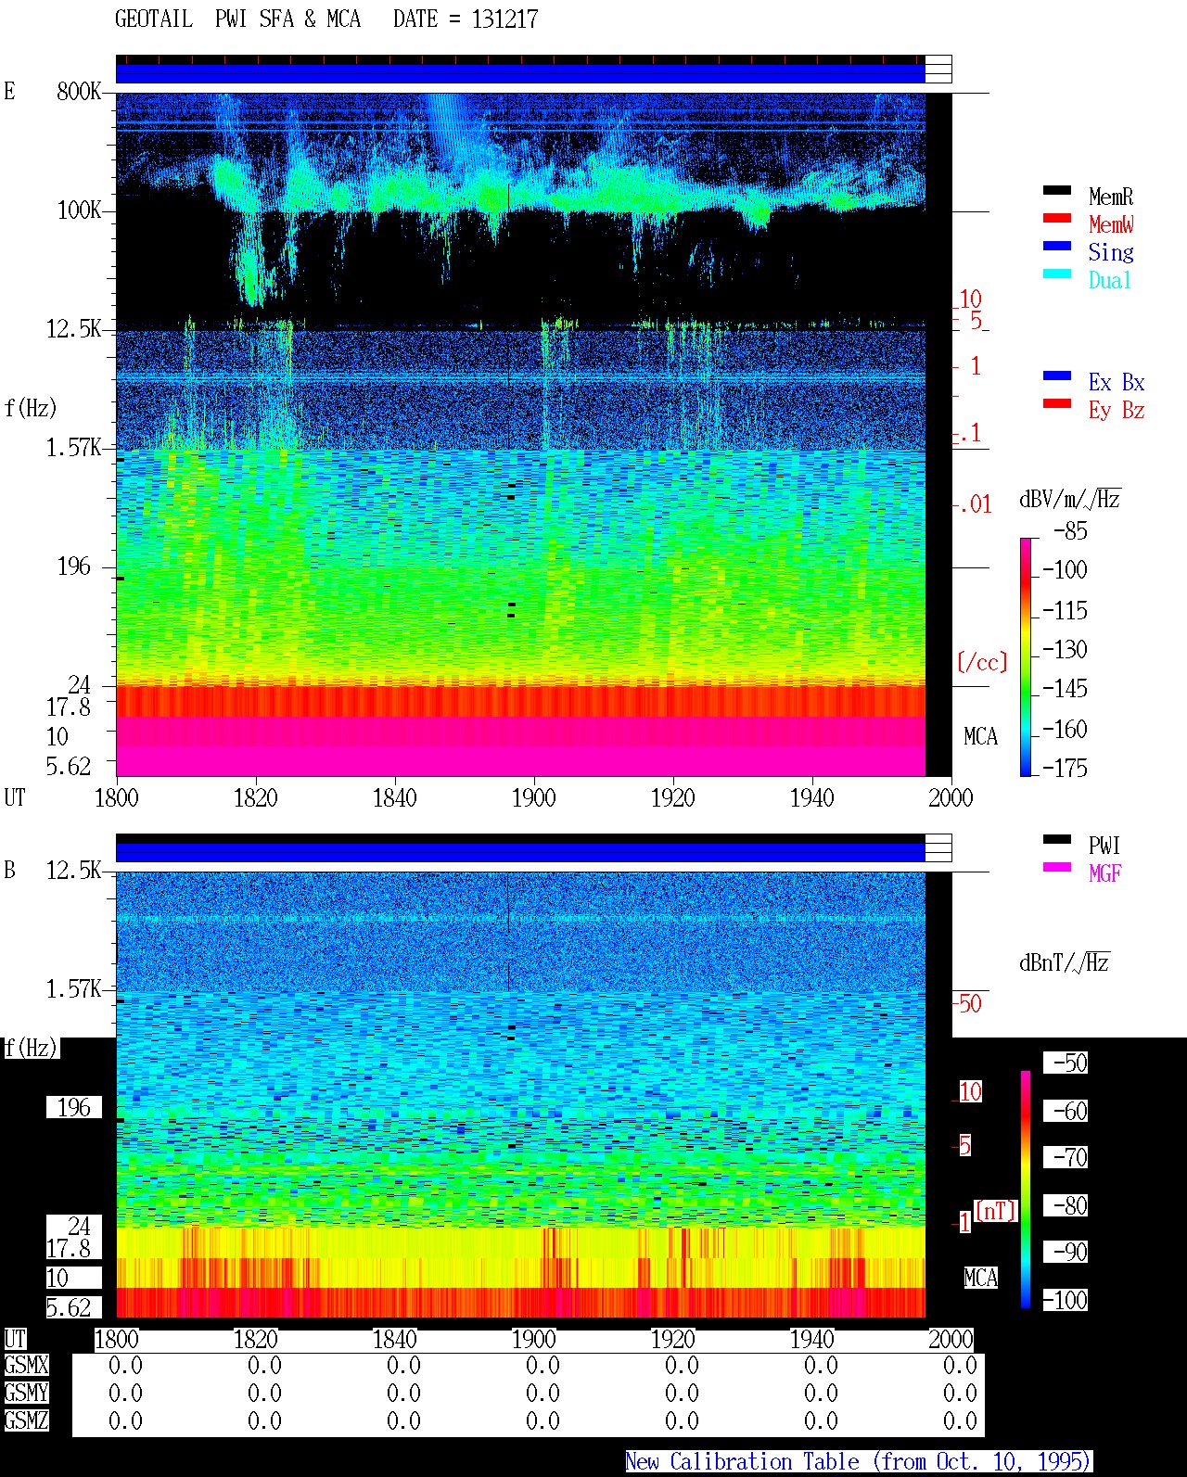Click the -160 color scale value
This screenshot has height=1477, width=1187.
[1065, 729]
